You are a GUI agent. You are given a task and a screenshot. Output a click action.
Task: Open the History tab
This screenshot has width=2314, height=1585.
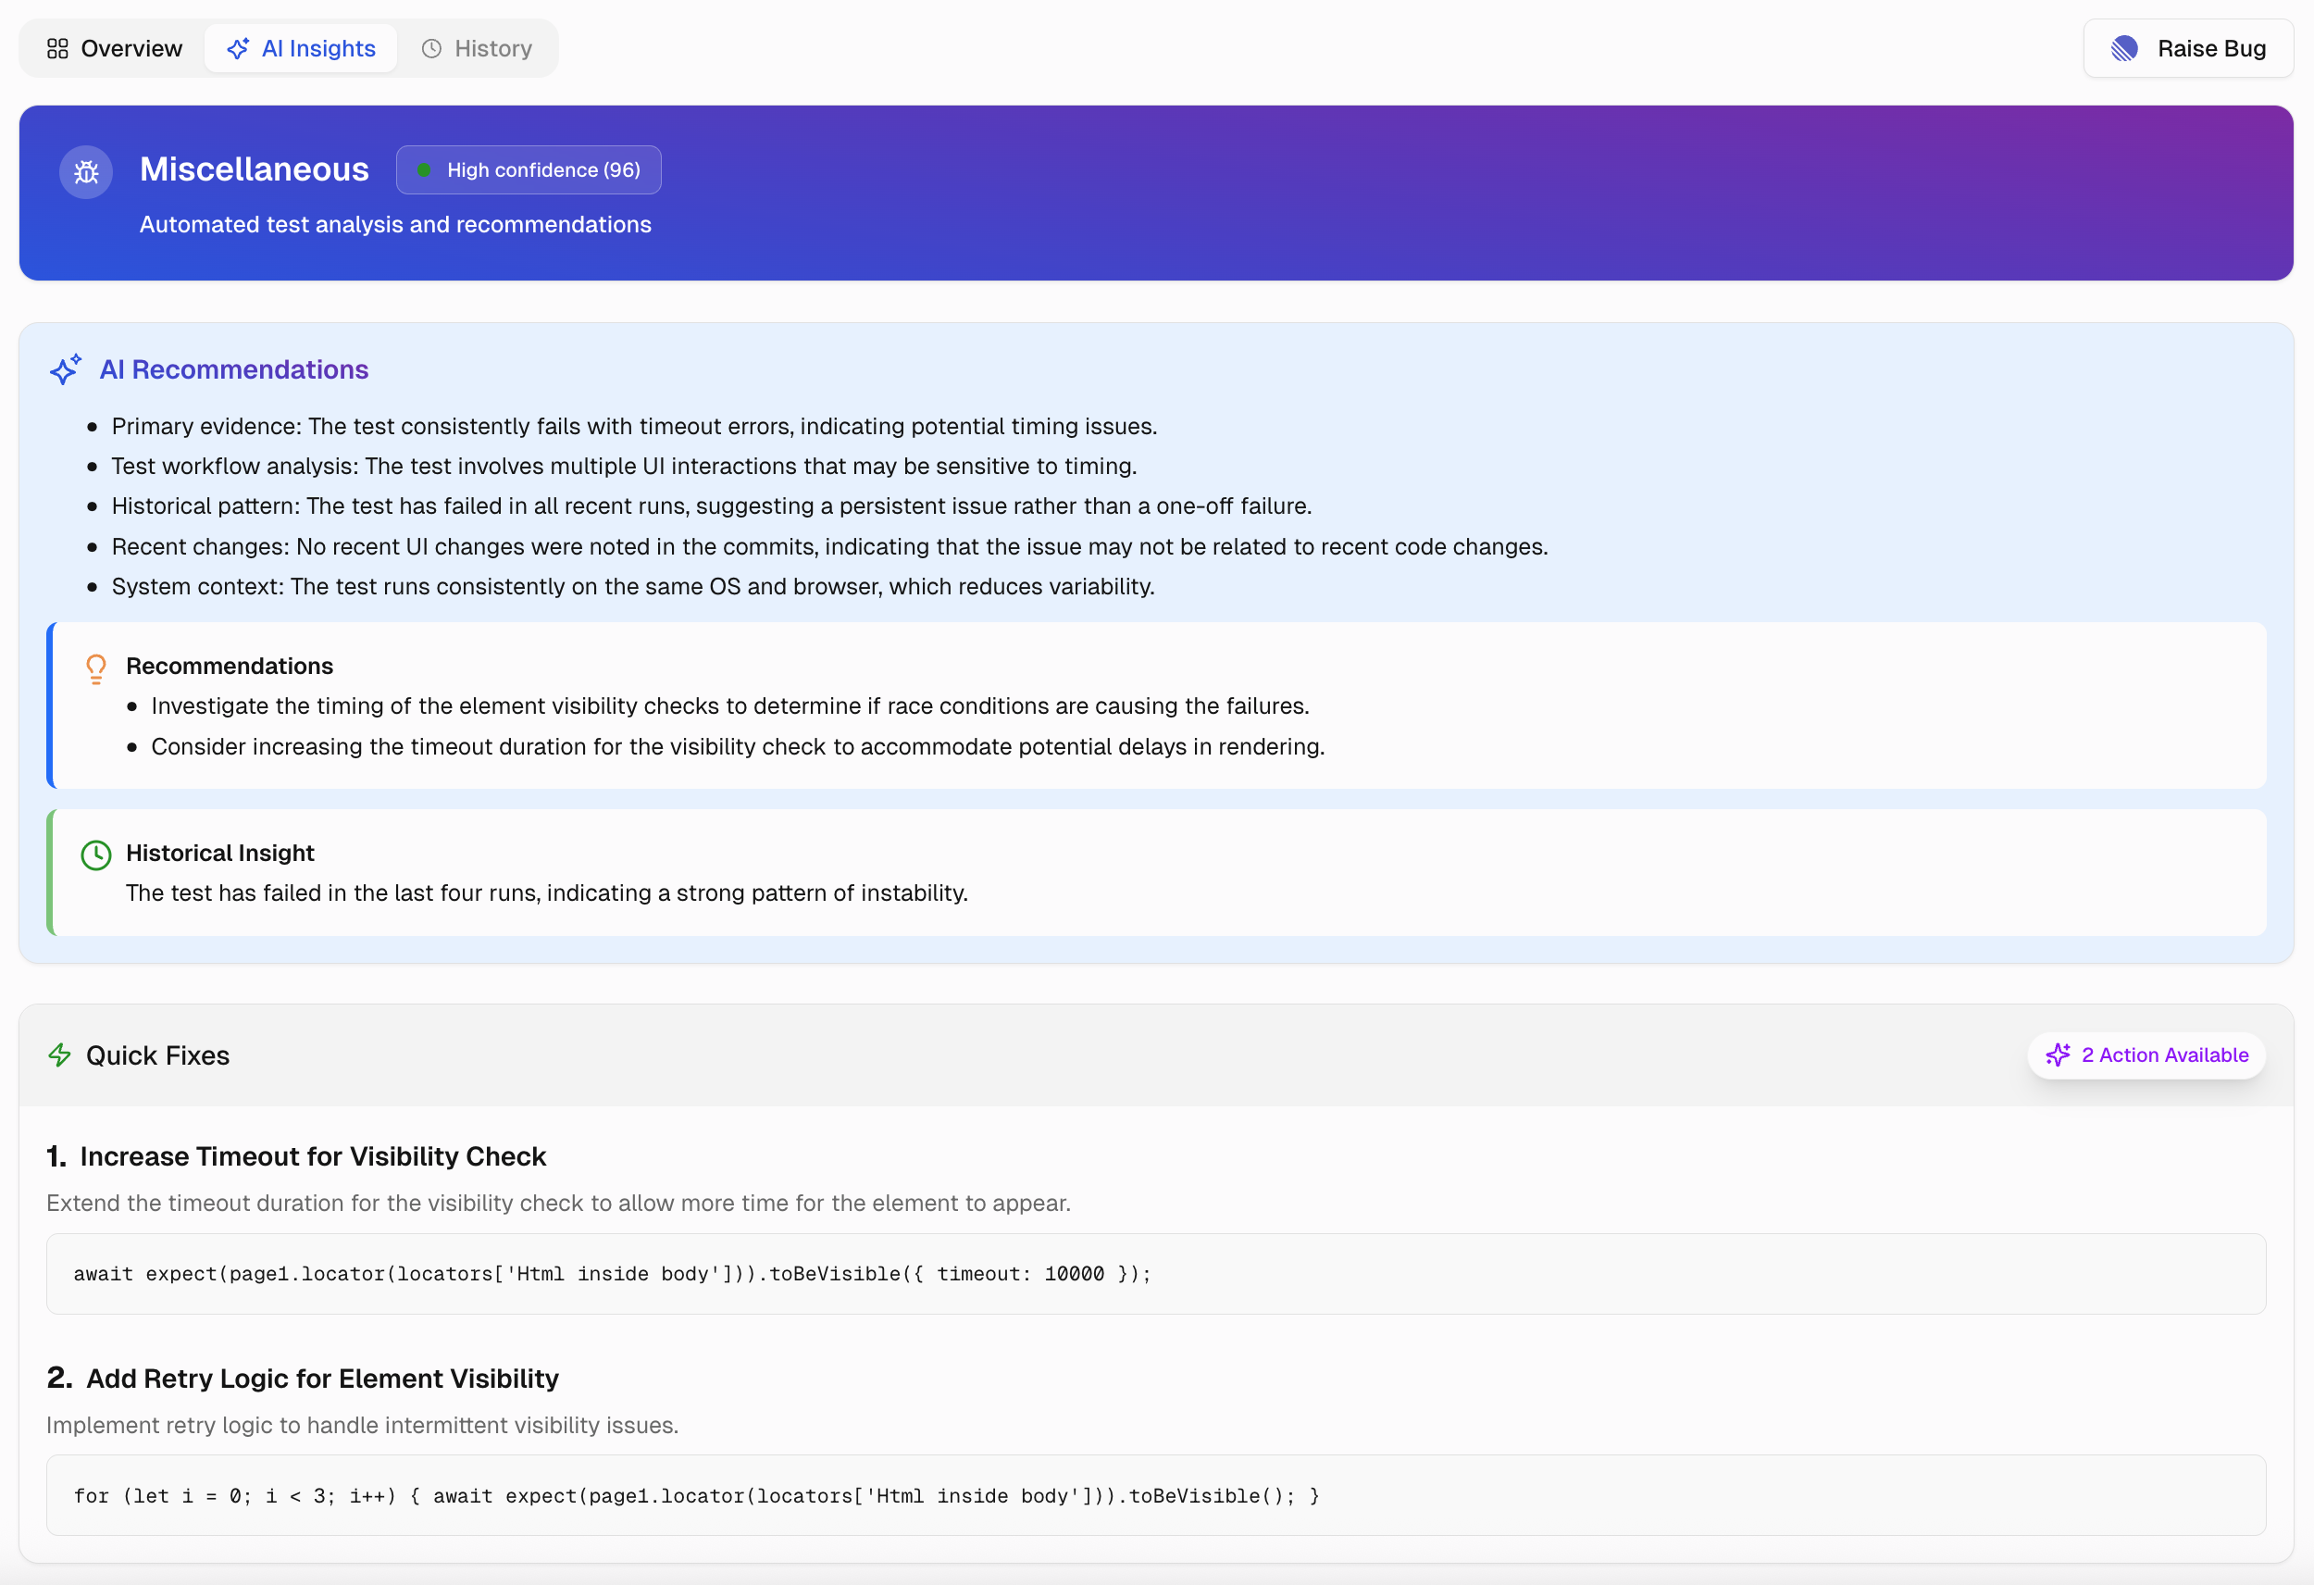(477, 49)
